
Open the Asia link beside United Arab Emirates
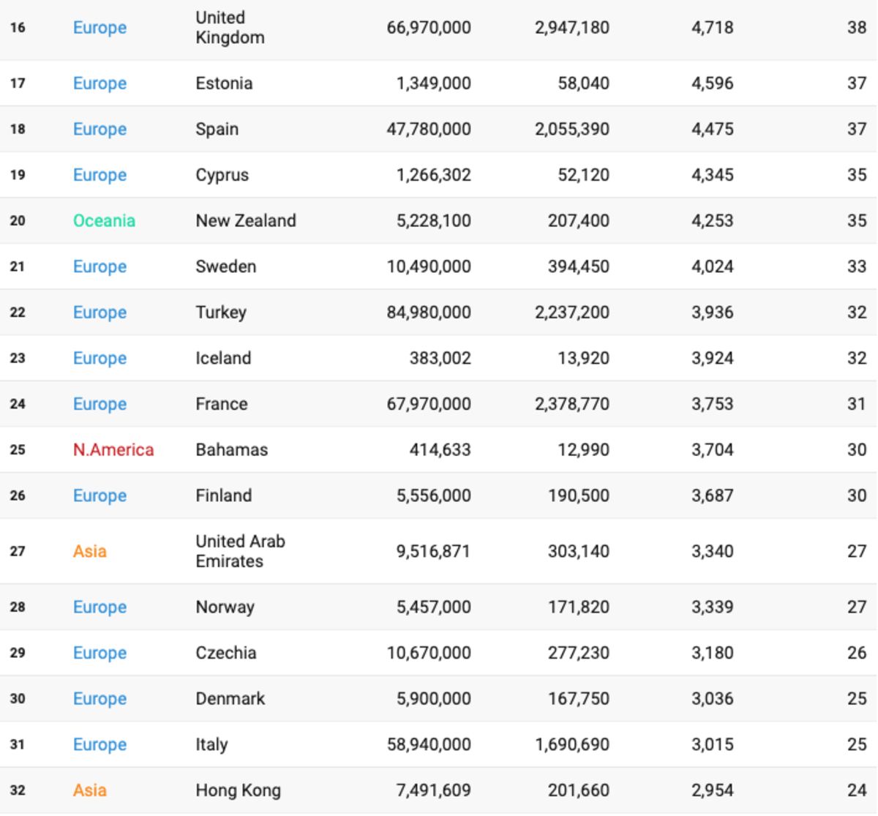pyautogui.click(x=90, y=552)
